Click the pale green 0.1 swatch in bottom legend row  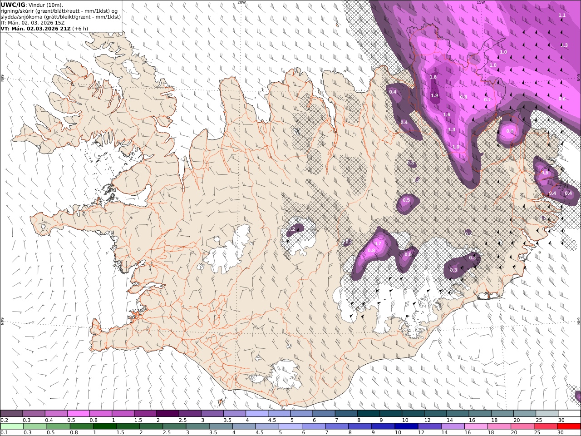pos(12,426)
